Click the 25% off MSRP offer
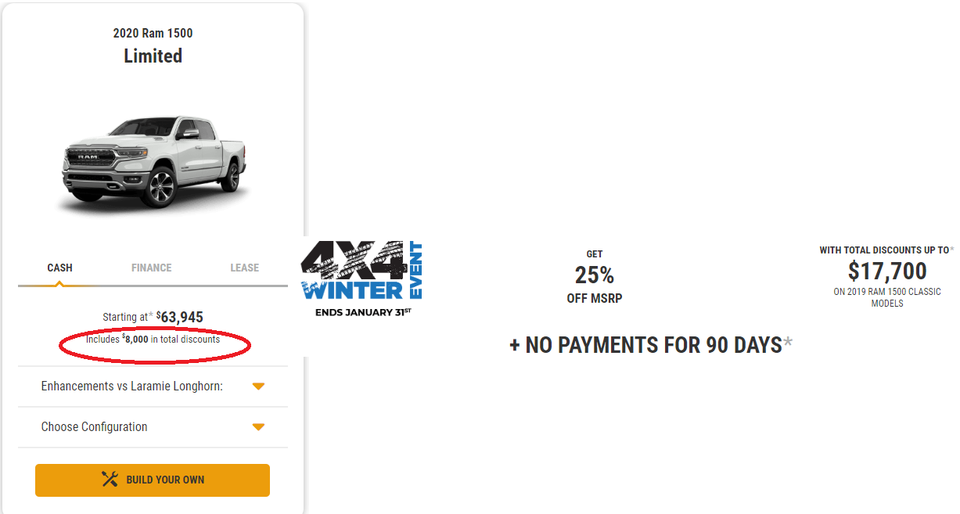The height and width of the screenshot is (514, 960). tap(595, 276)
